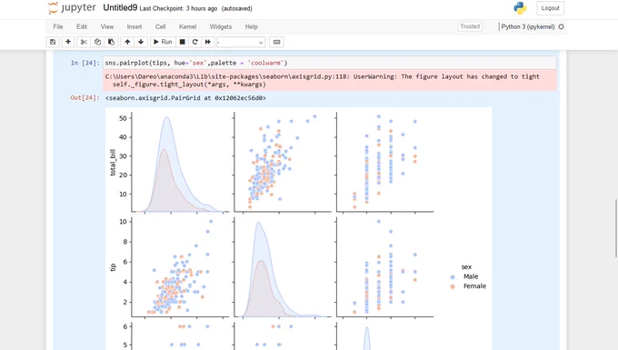The width and height of the screenshot is (618, 350).
Task: Click the In [24] prompt
Action: [x=85, y=63]
